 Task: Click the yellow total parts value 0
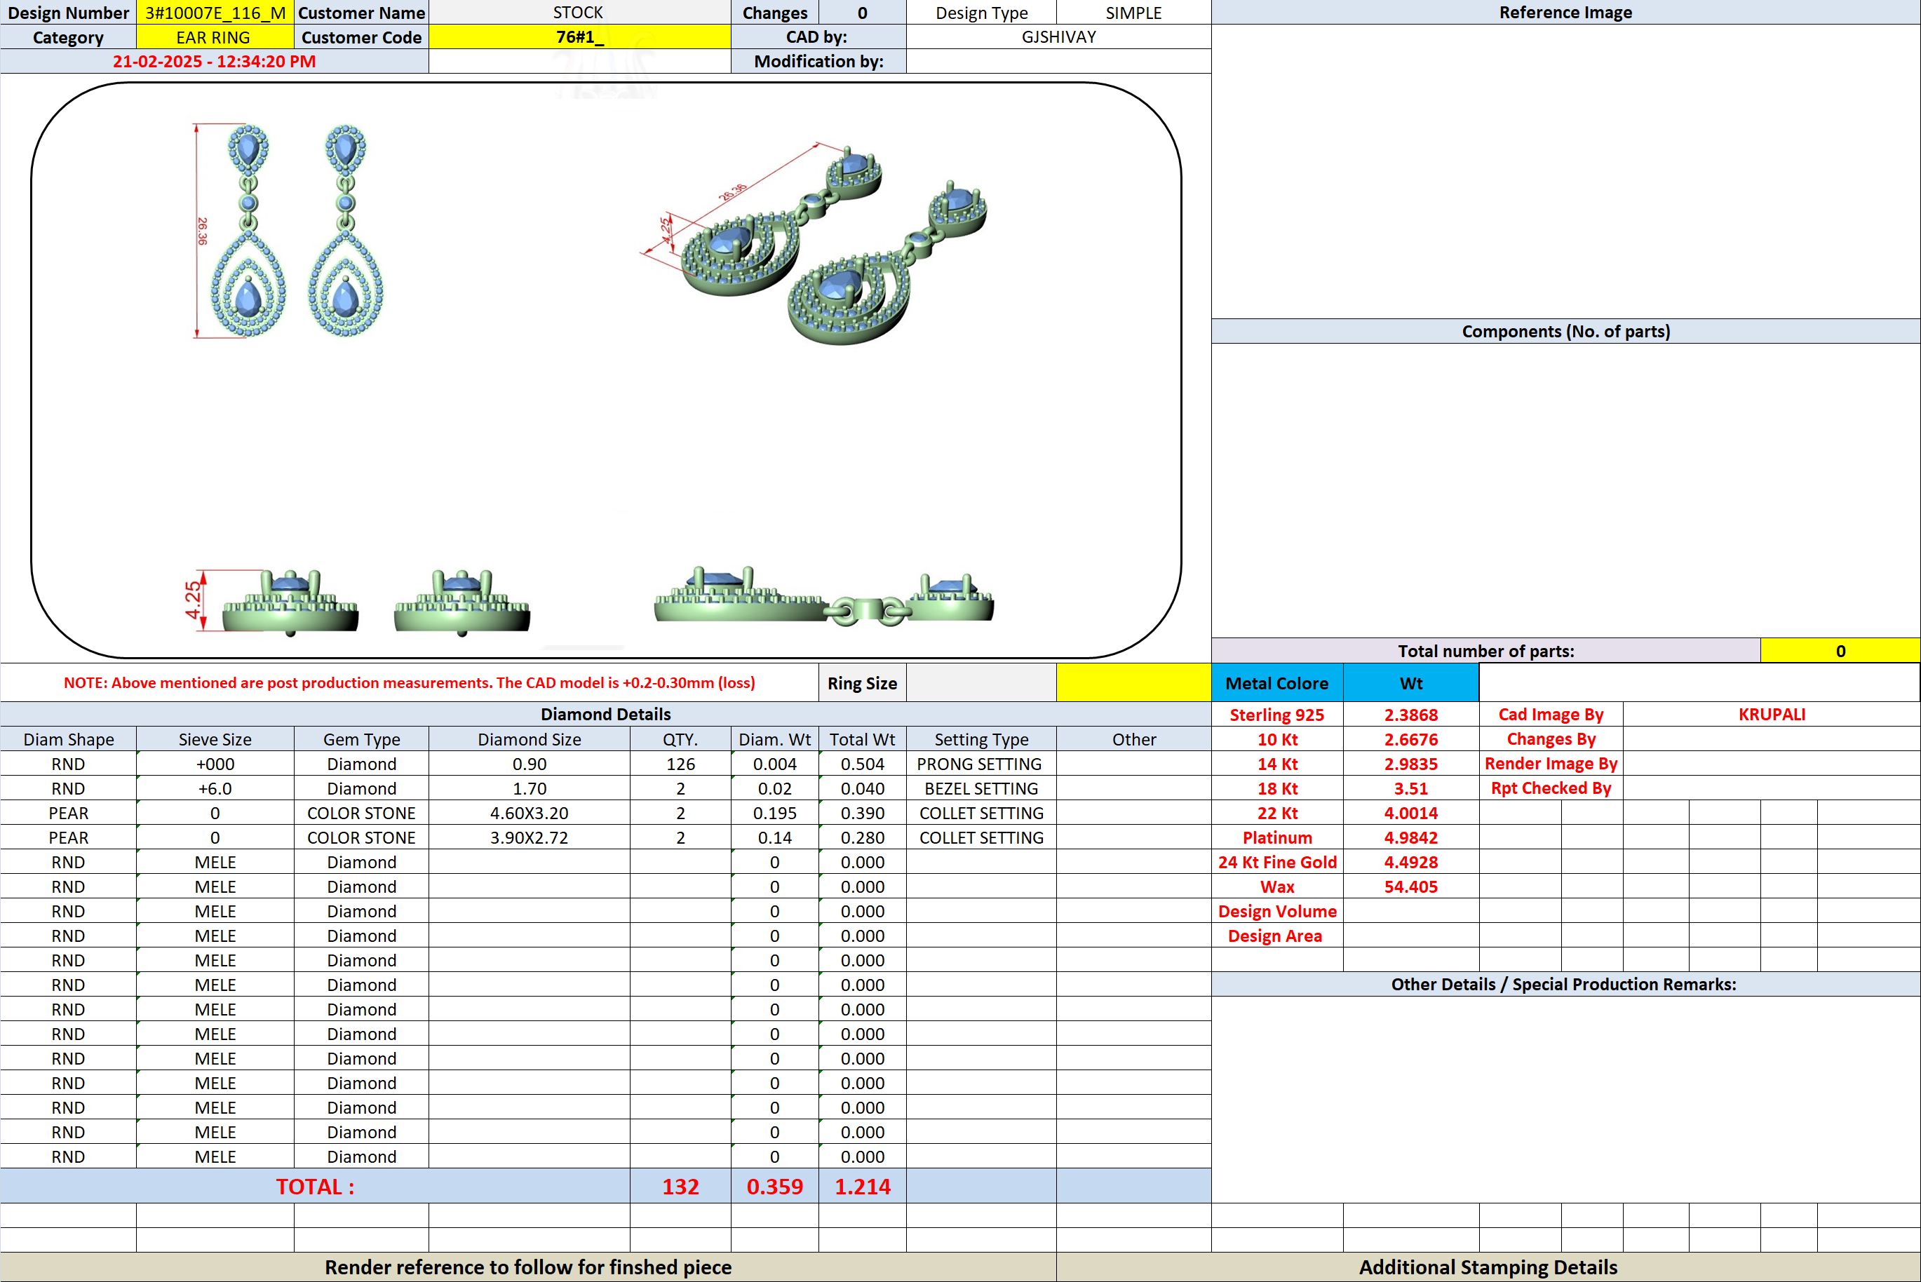1840,651
